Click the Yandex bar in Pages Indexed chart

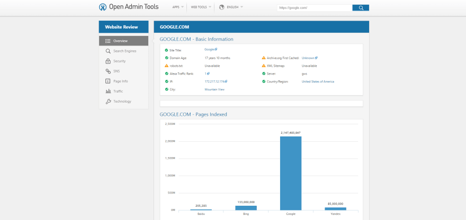[336, 209]
